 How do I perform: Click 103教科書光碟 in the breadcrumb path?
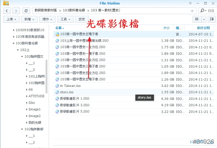[72, 11]
